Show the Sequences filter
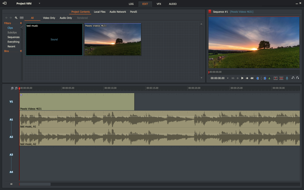This screenshot has width=304, height=190. 13,37
